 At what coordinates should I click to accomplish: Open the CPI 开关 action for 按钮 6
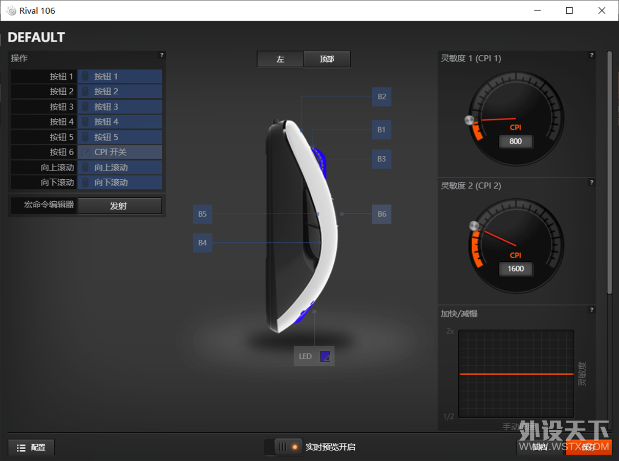point(120,152)
